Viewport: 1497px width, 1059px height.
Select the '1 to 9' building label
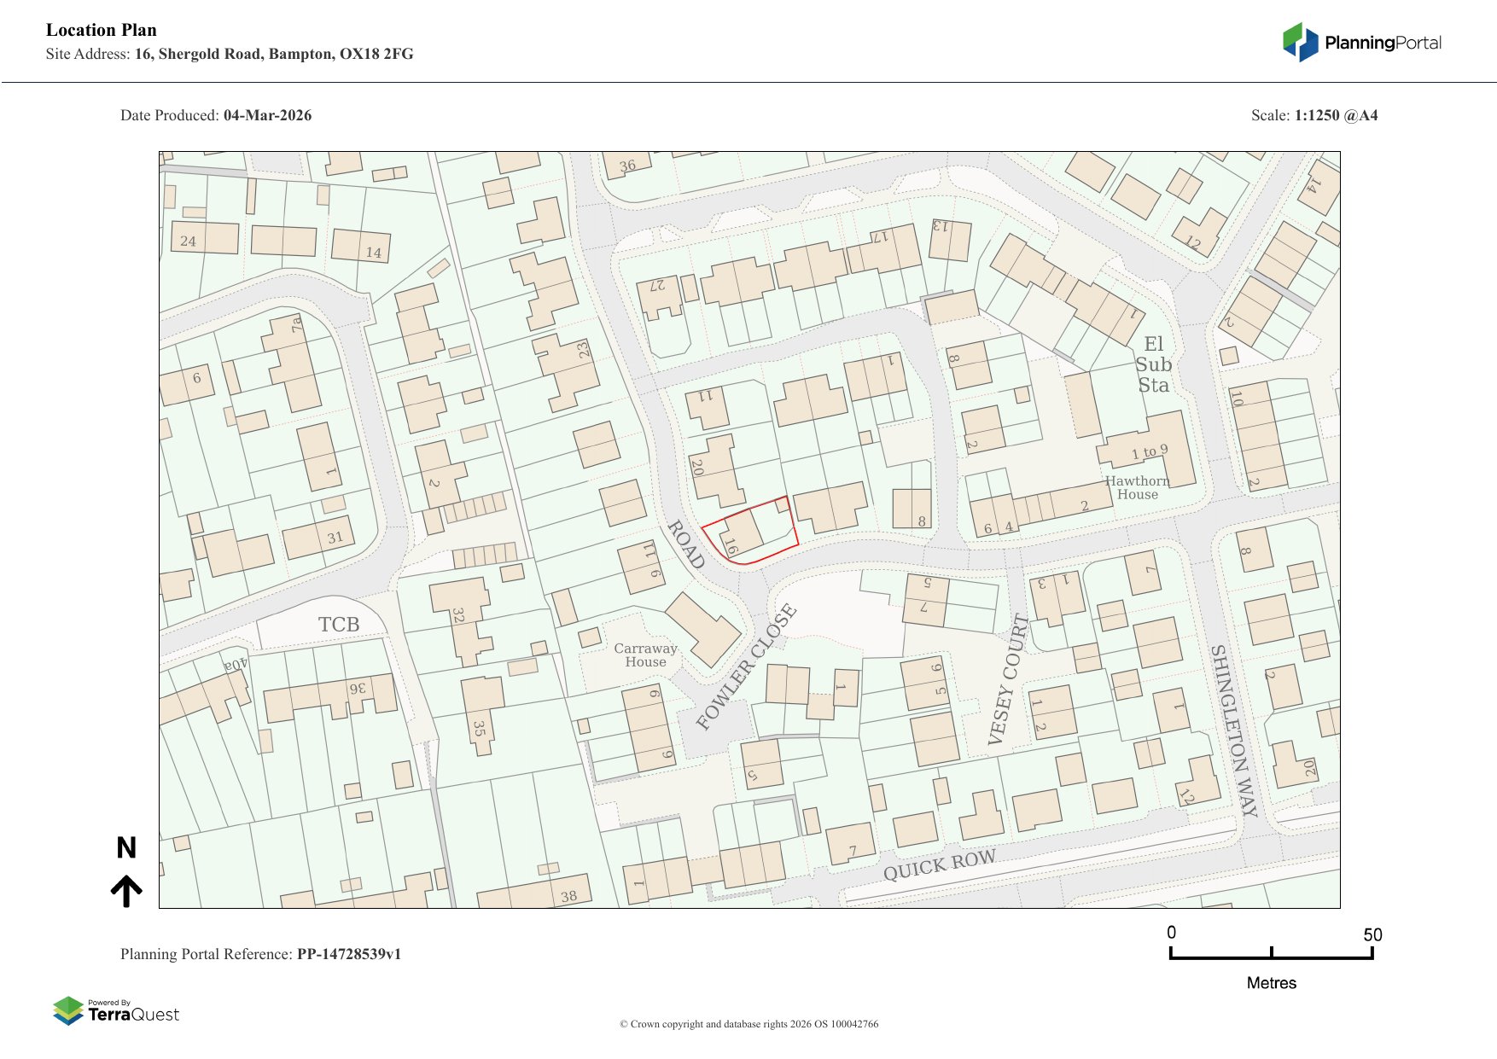pyautogui.click(x=1149, y=451)
